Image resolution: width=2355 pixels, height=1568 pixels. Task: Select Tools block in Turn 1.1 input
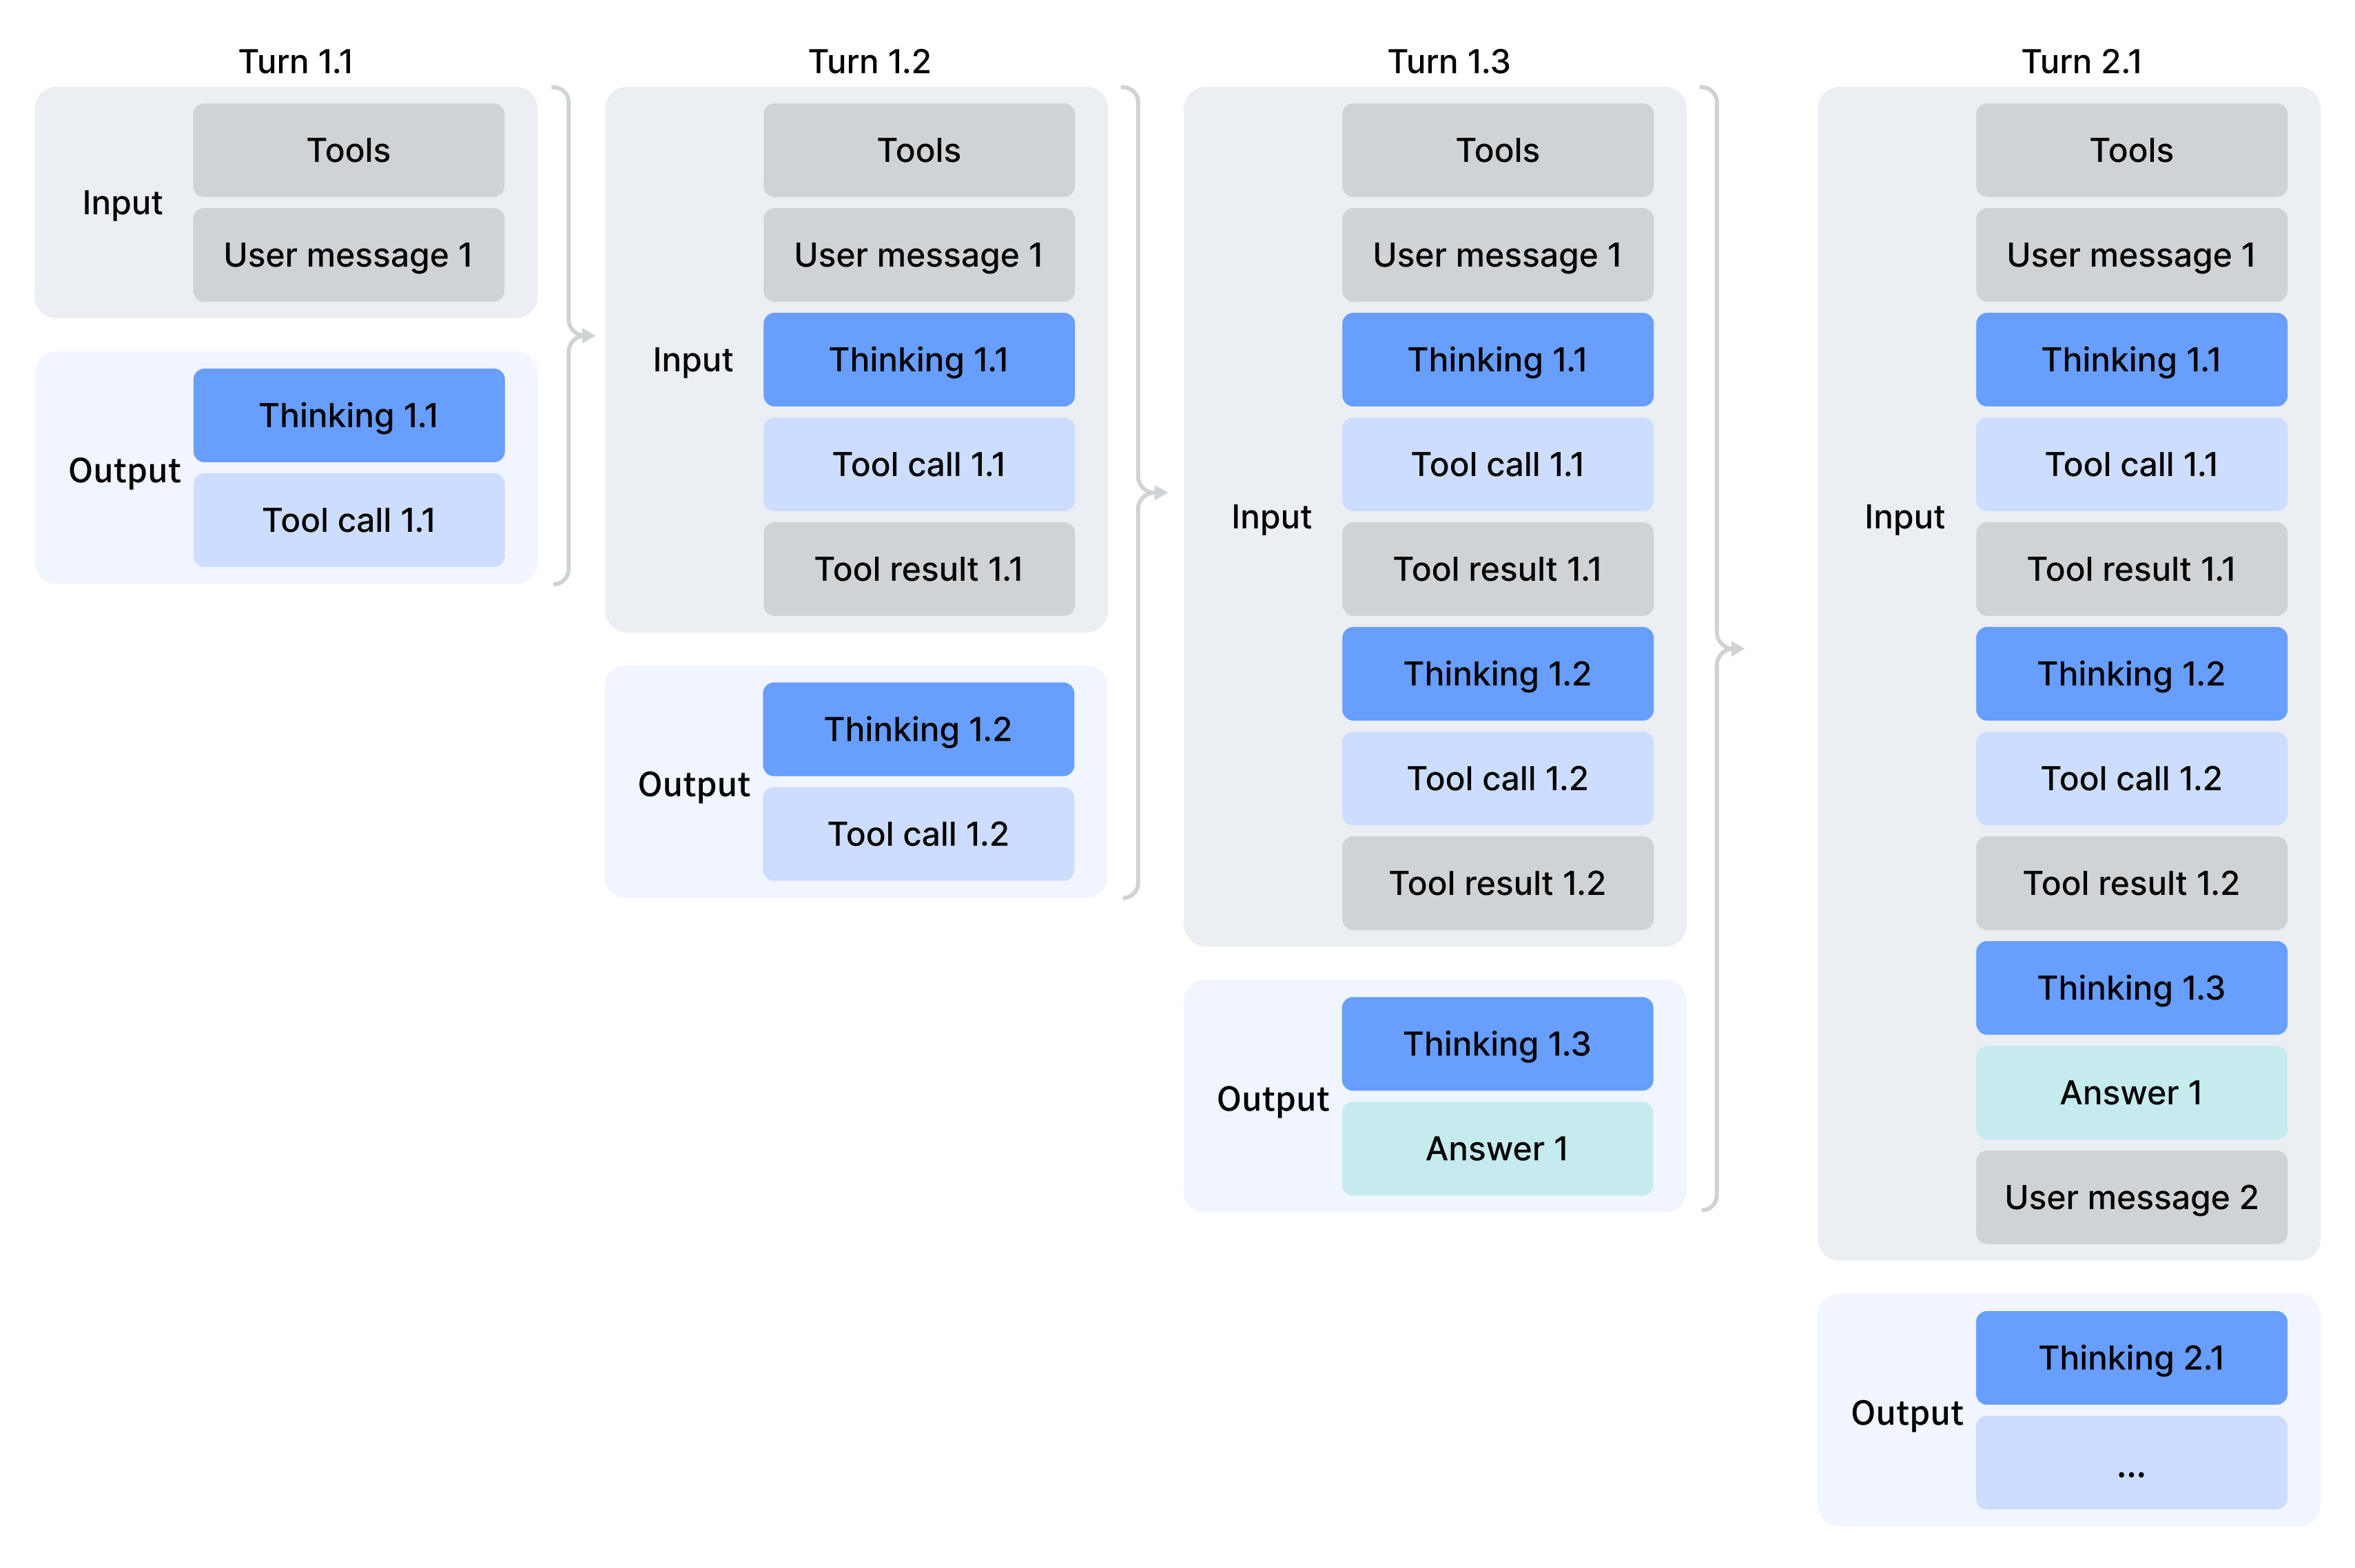[348, 150]
